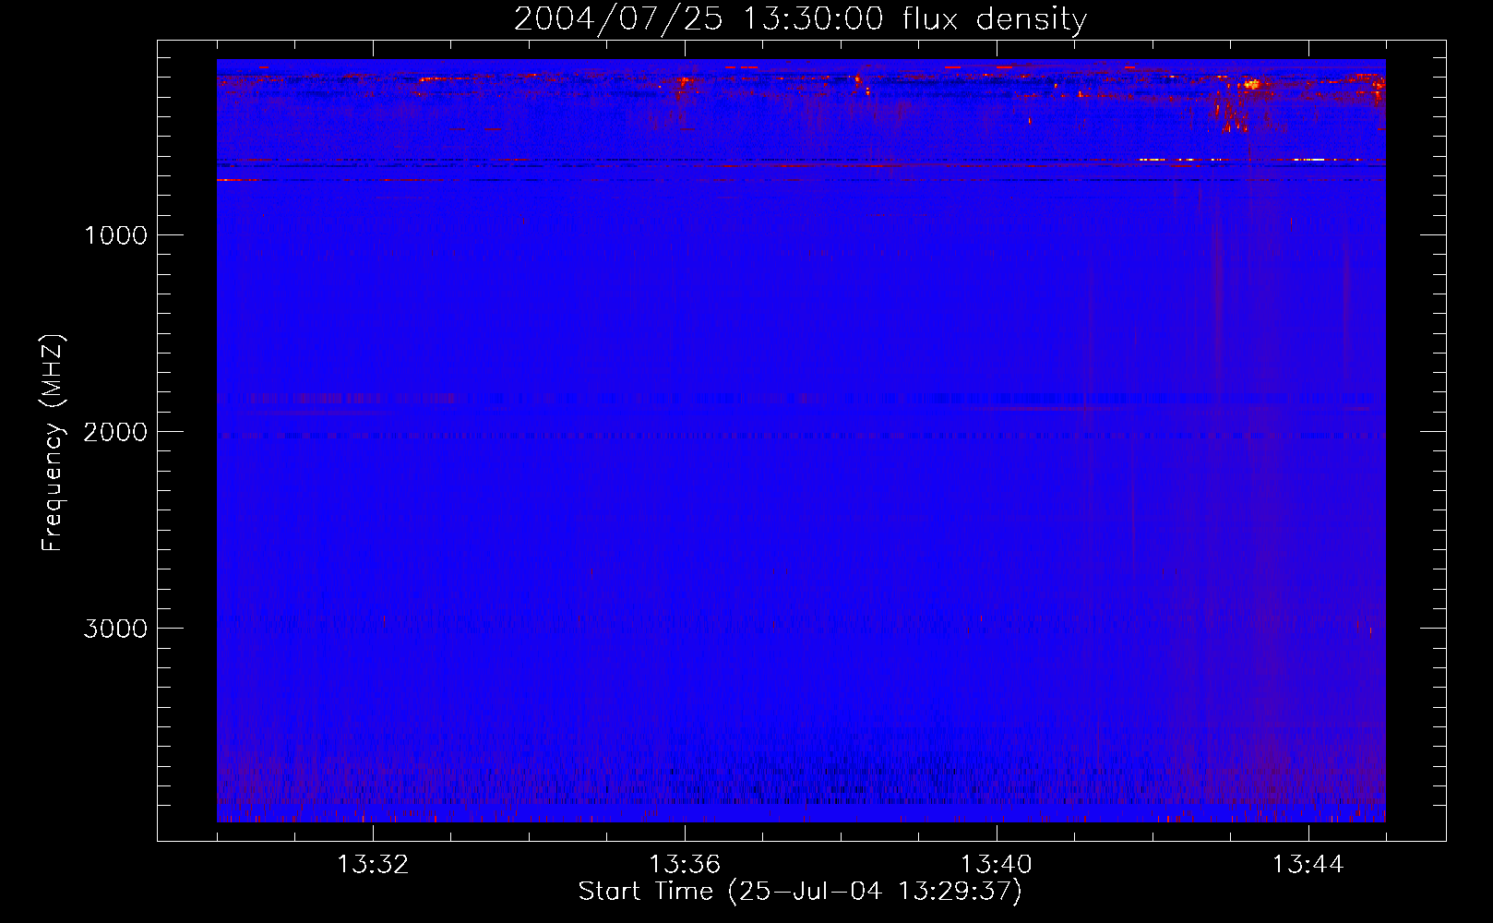Click the plot title '2004/07/25 13:30:00 flux density'
This screenshot has width=1493, height=923.
coord(800,19)
